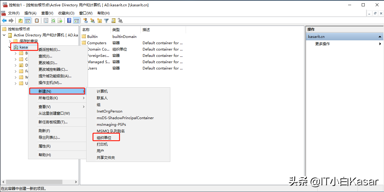Click the Export list toolbar icon

[60, 20]
